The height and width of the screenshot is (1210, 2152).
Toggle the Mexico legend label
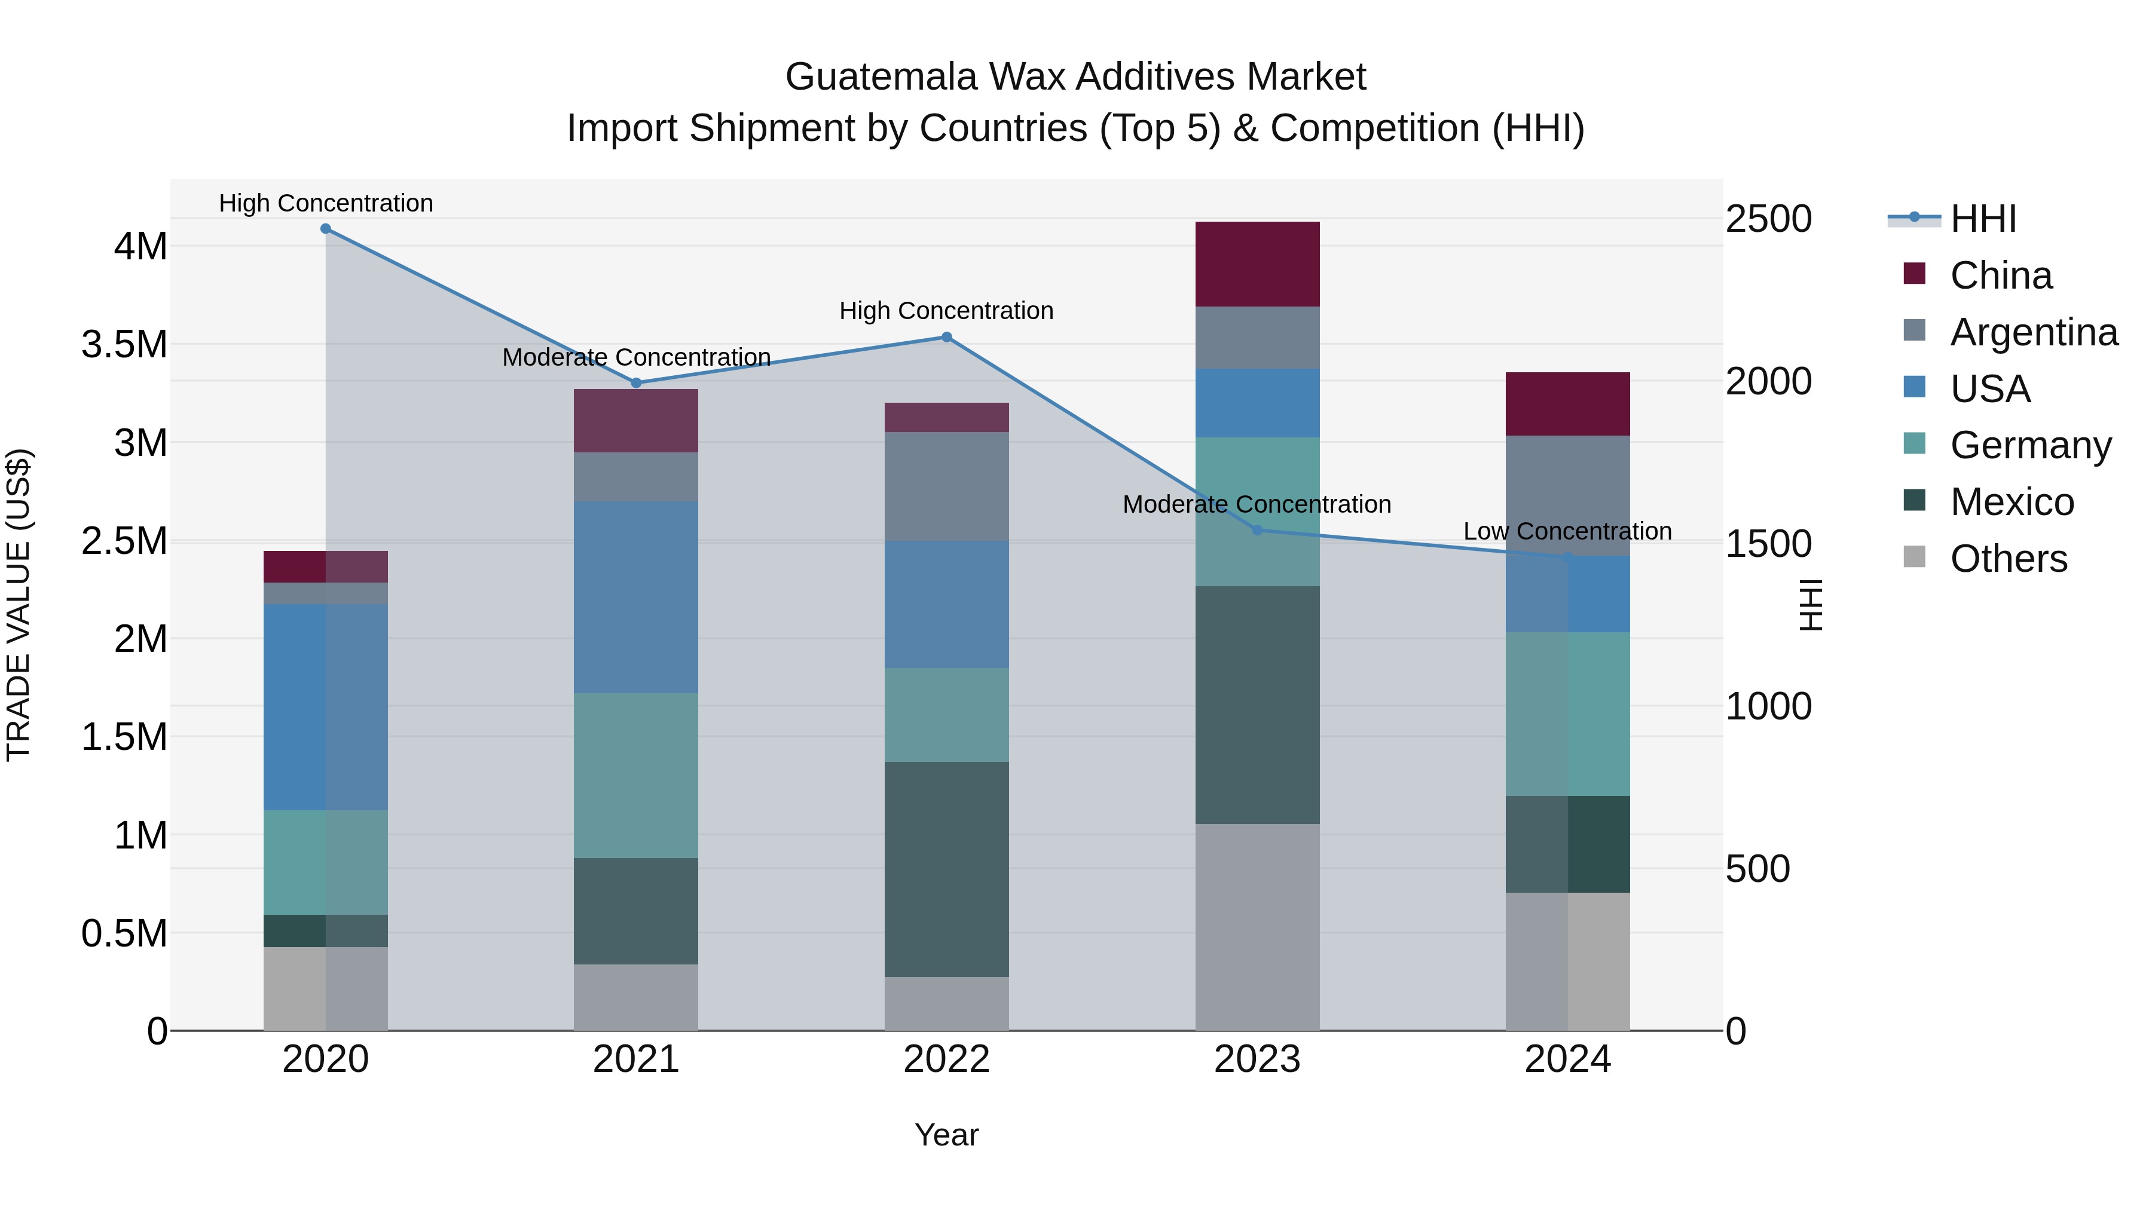point(2013,502)
